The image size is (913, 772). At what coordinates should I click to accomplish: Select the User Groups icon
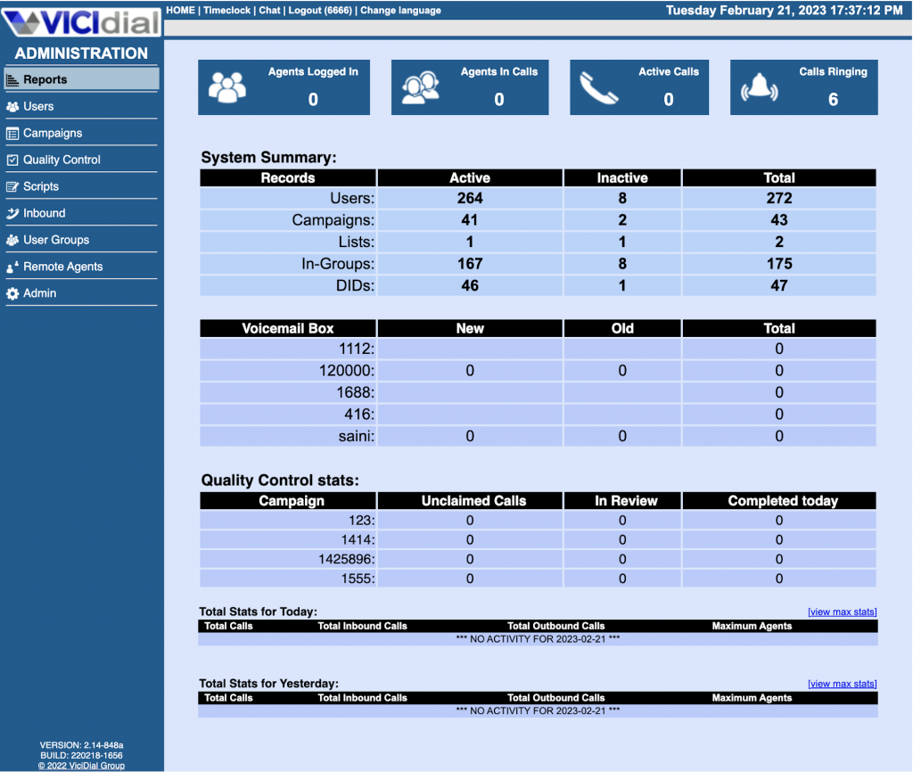pos(12,240)
